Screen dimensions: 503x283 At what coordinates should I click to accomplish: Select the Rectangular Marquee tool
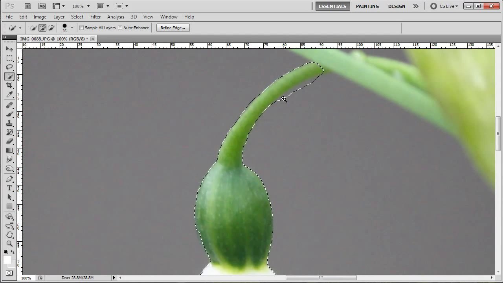[9, 58]
